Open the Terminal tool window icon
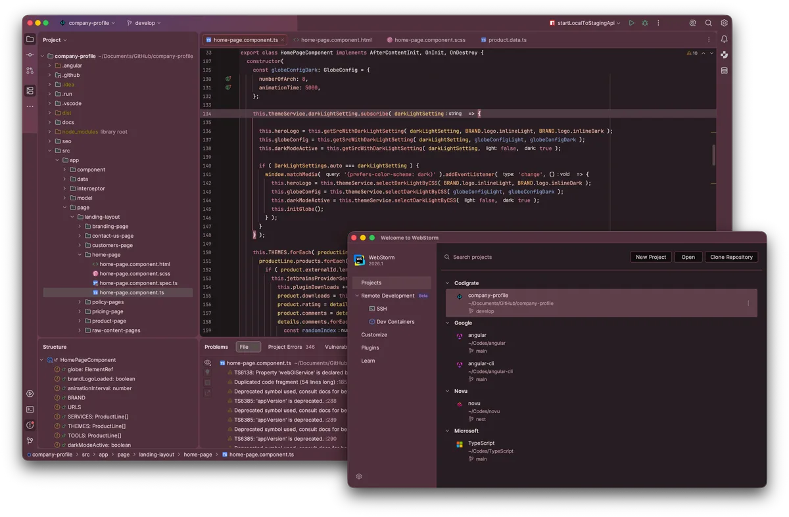Screen dimensions: 789x517 pos(30,409)
